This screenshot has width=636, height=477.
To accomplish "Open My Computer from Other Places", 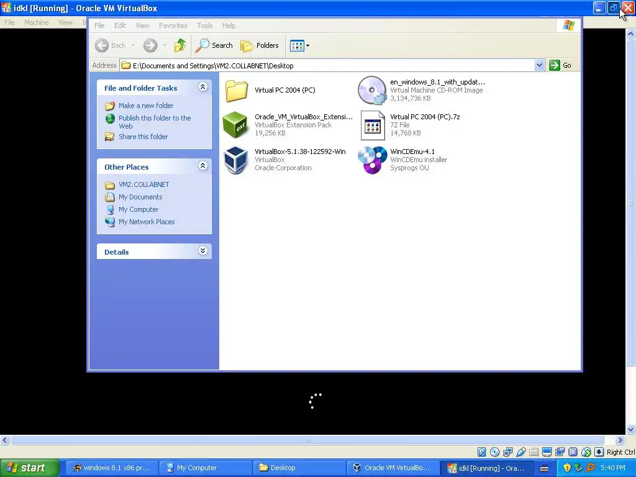I will [139, 210].
